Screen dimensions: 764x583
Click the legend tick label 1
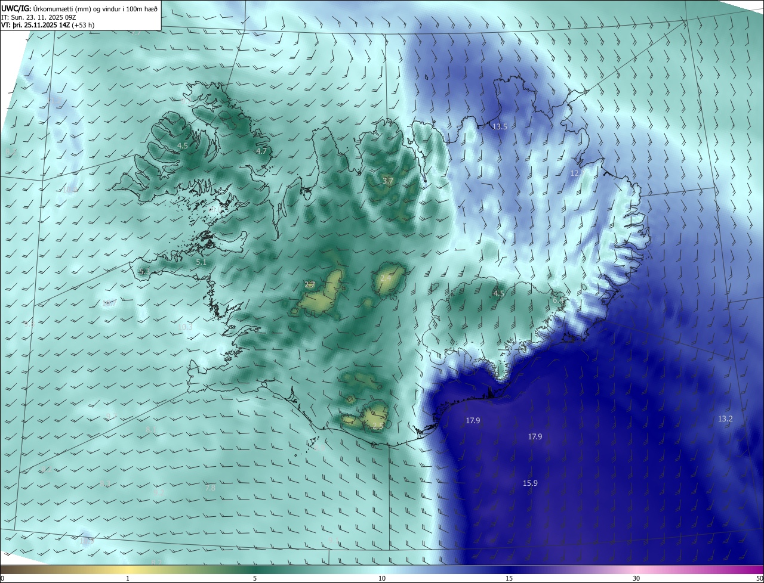coord(128,578)
